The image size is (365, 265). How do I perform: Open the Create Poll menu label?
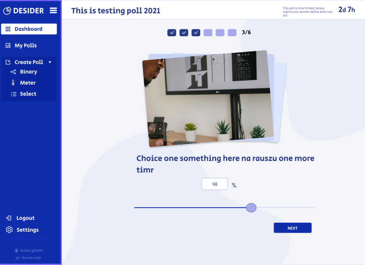(x=29, y=62)
